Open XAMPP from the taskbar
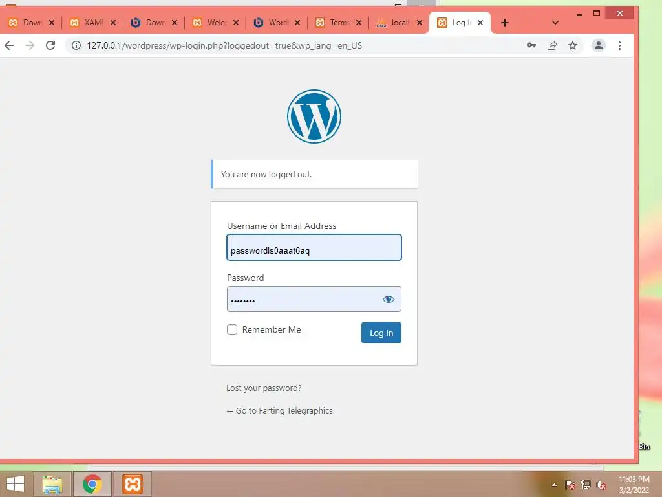Viewport: 662px width, 497px height. pos(132,484)
